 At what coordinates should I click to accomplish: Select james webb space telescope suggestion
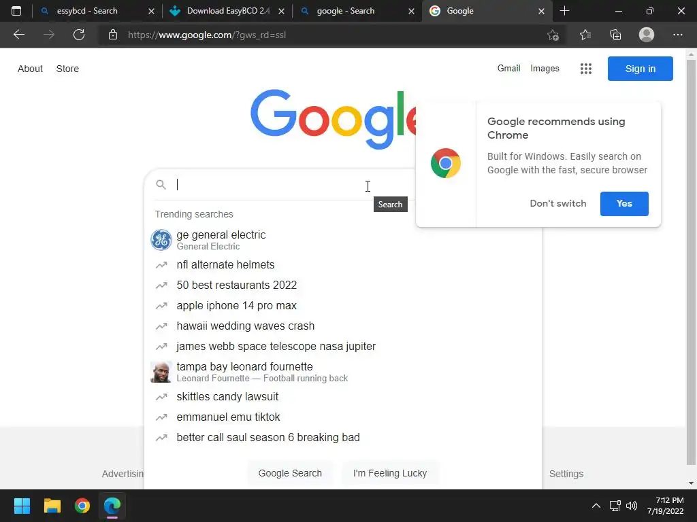click(x=343, y=346)
